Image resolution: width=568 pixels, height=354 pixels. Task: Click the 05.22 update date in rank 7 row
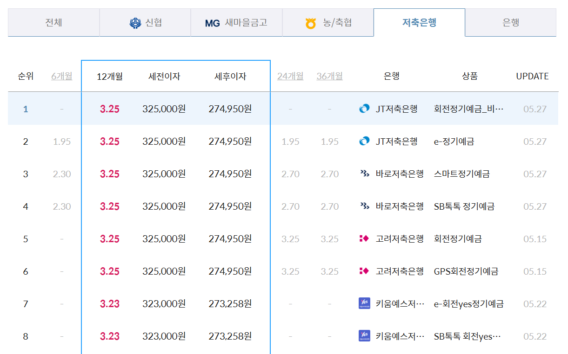tap(535, 303)
